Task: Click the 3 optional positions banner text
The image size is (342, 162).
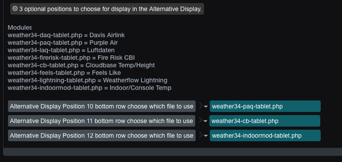Action: pyautogui.click(x=110, y=9)
